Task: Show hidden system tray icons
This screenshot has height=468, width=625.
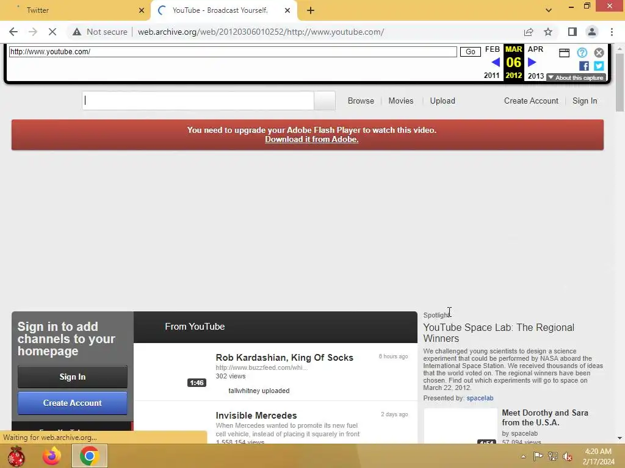Action: [x=523, y=456]
